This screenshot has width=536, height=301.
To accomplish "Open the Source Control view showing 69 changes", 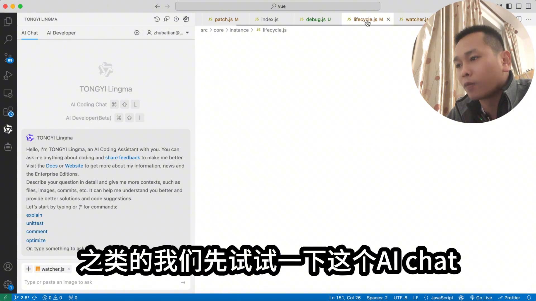I will [x=8, y=57].
